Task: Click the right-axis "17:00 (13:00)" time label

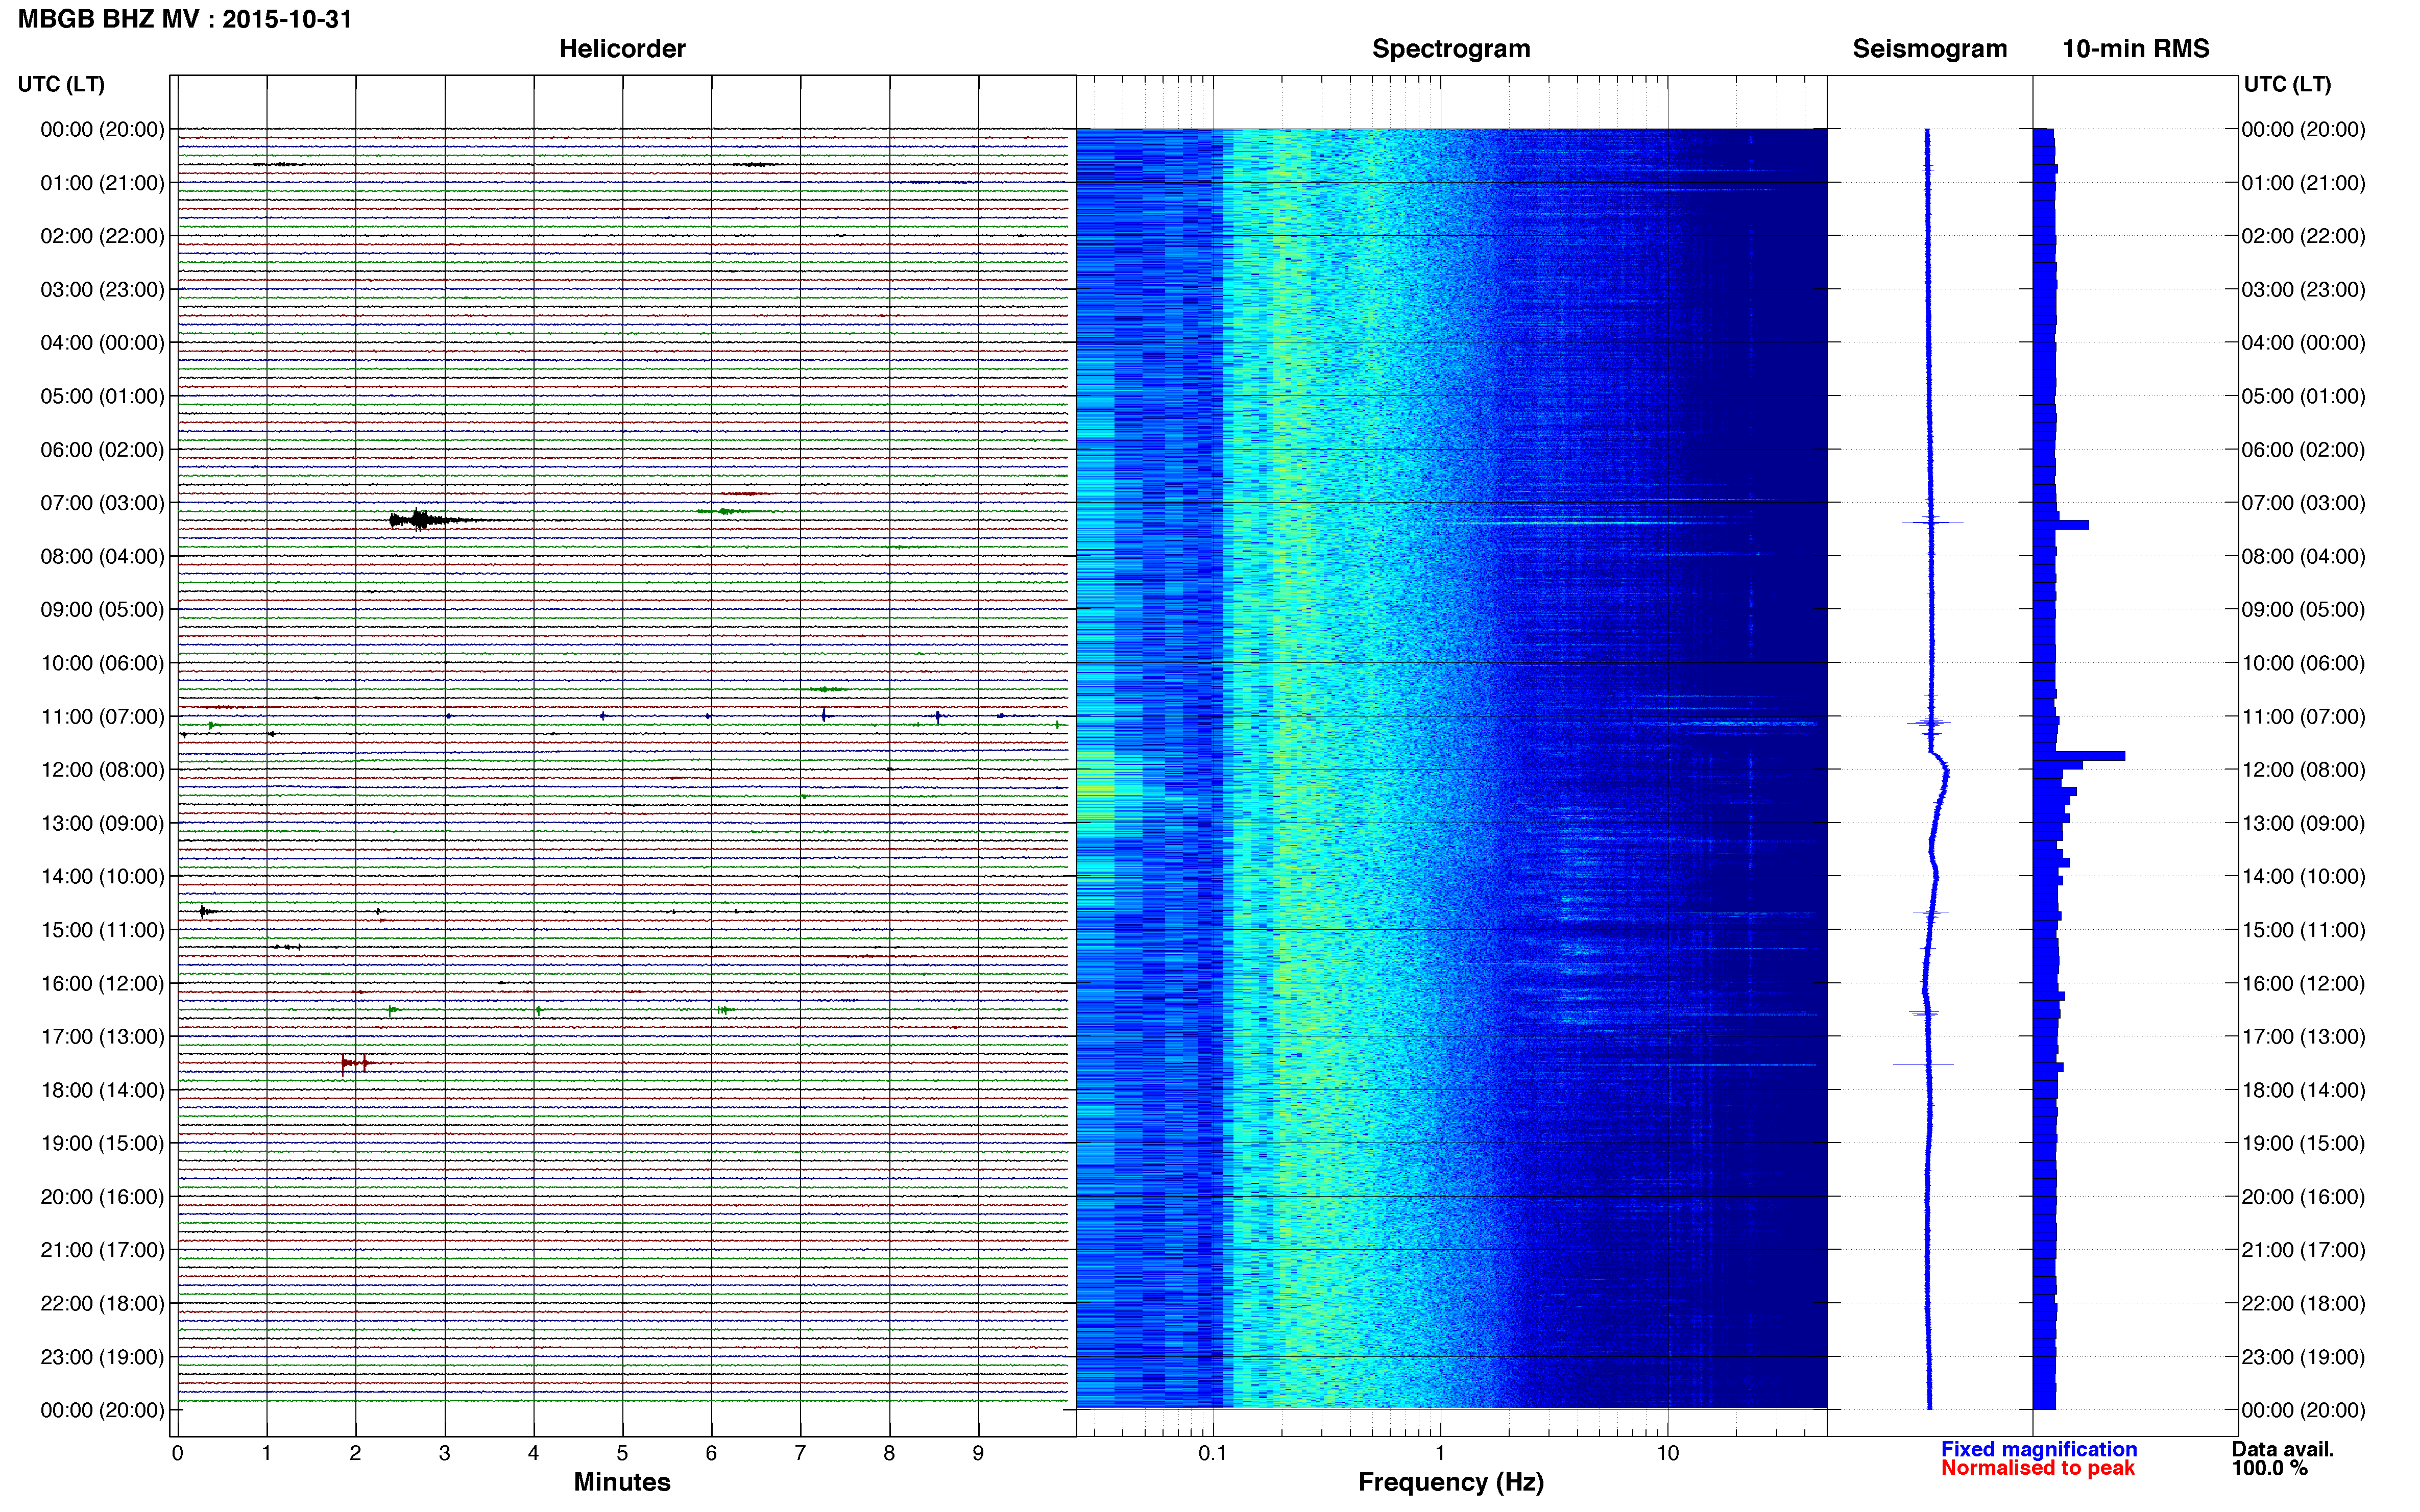Action: [2303, 1037]
